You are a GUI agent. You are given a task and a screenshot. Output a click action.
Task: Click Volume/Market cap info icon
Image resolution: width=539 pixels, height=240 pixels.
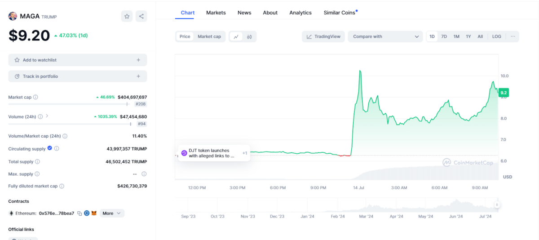(65, 136)
